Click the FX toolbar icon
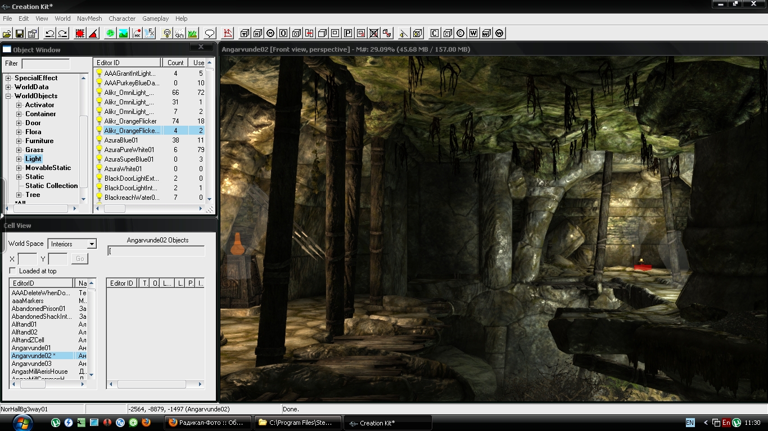This screenshot has height=431, width=768. [150, 33]
